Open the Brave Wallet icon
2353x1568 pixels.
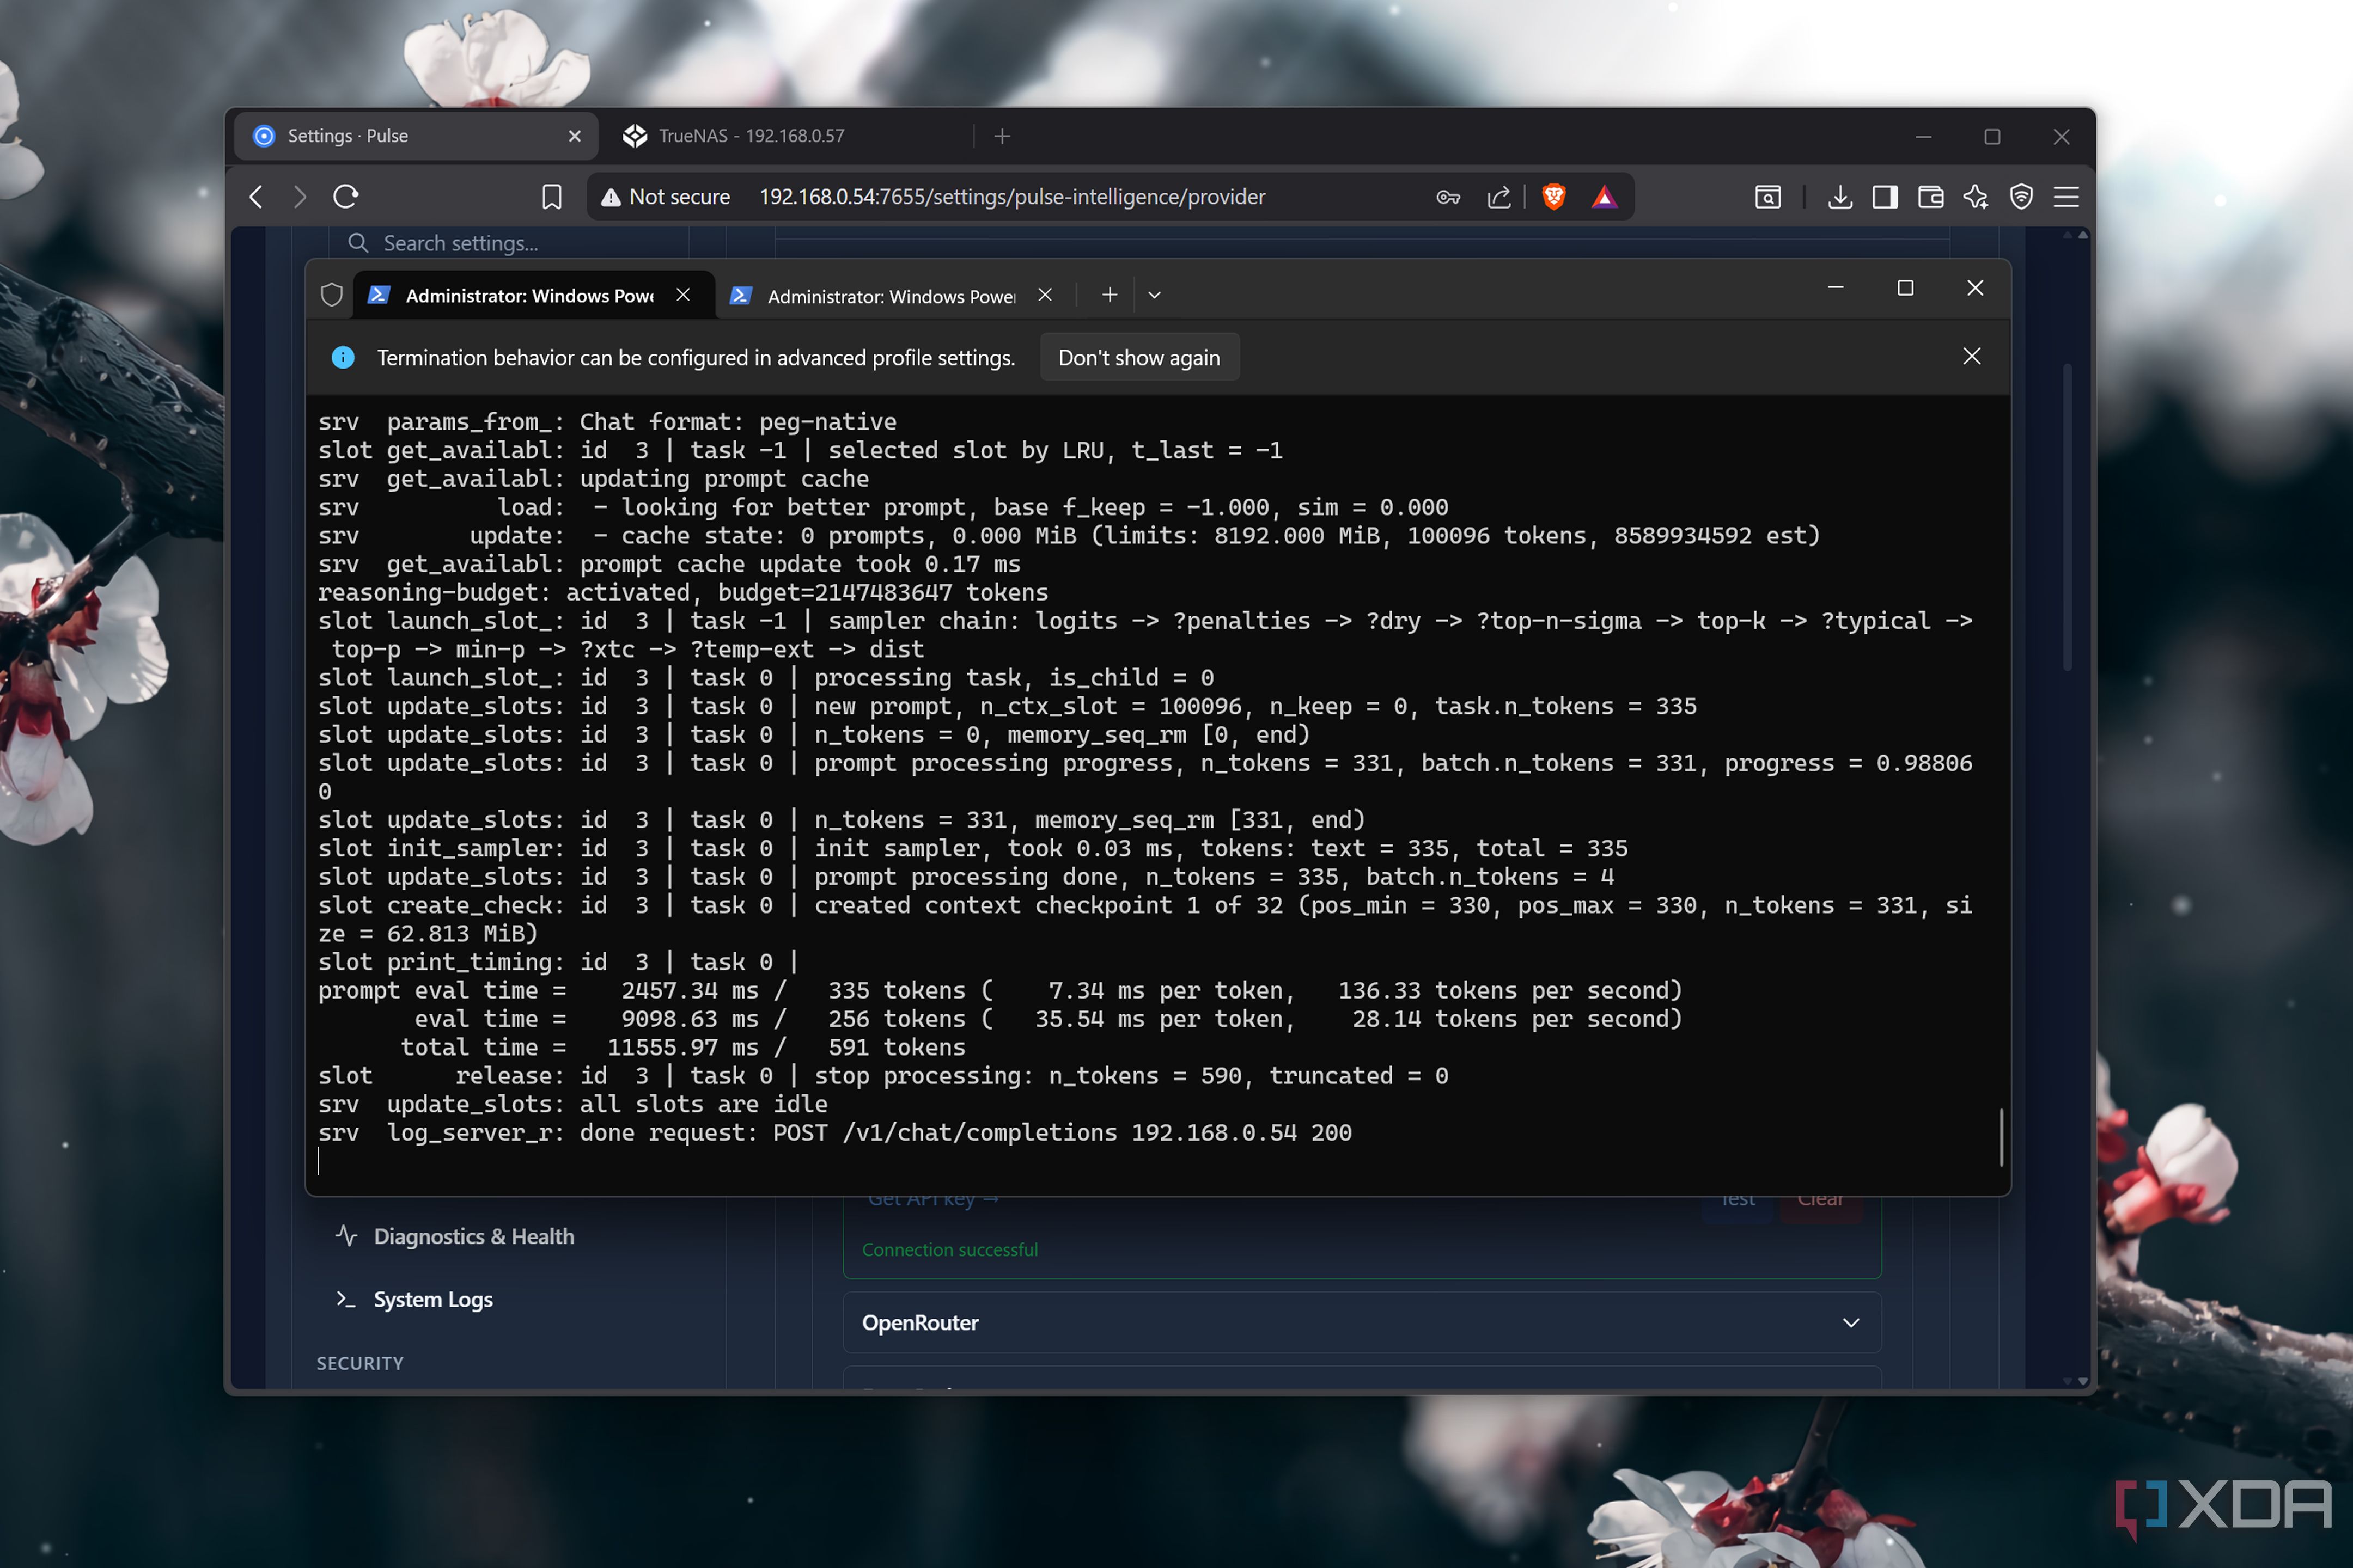click(1931, 197)
